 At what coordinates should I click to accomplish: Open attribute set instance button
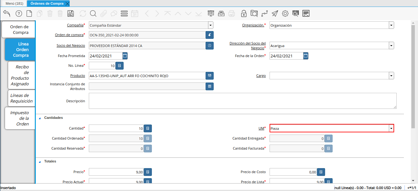pyautogui.click(x=210, y=86)
